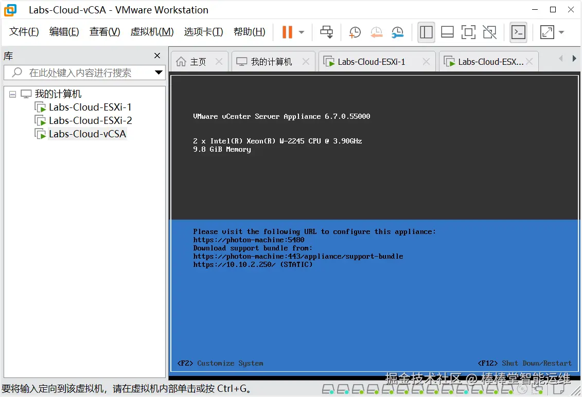
Task: Click the tab scroll left arrow
Action: pos(561,58)
